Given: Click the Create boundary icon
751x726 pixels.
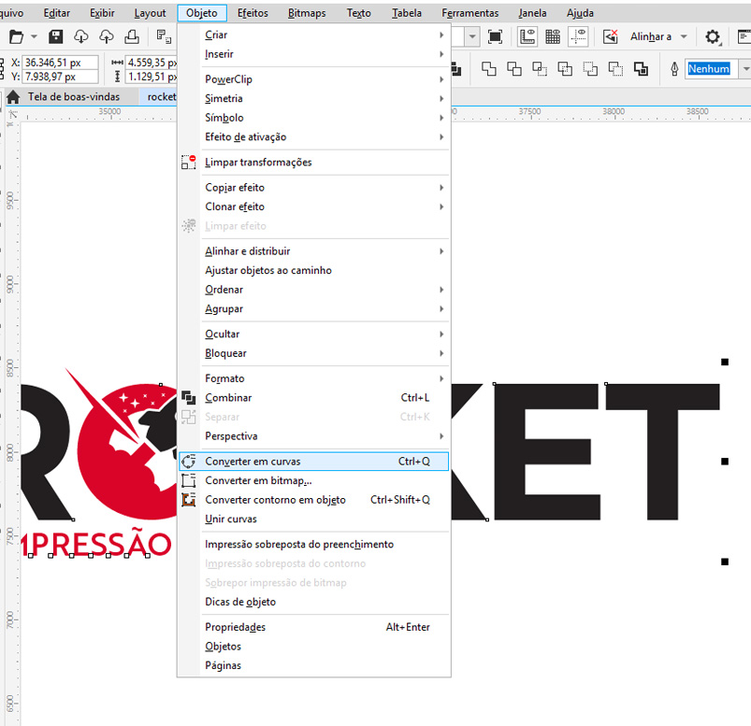Looking at the screenshot, I should 641,69.
